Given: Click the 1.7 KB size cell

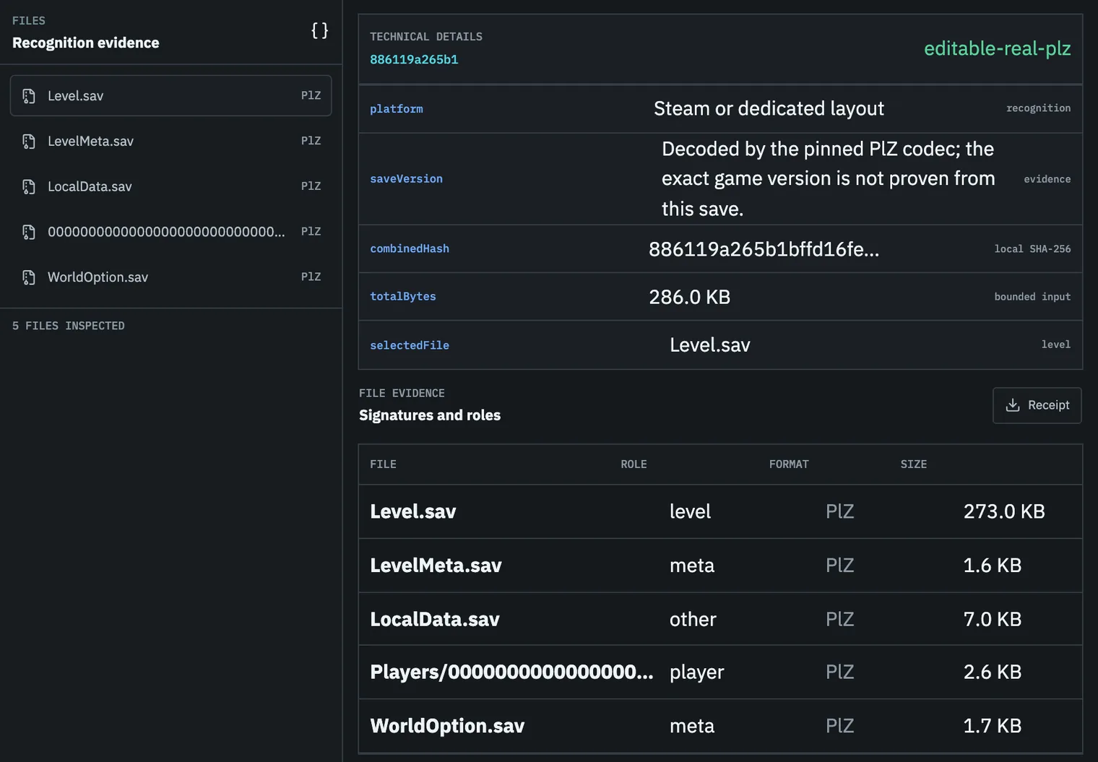Looking at the screenshot, I should (993, 726).
